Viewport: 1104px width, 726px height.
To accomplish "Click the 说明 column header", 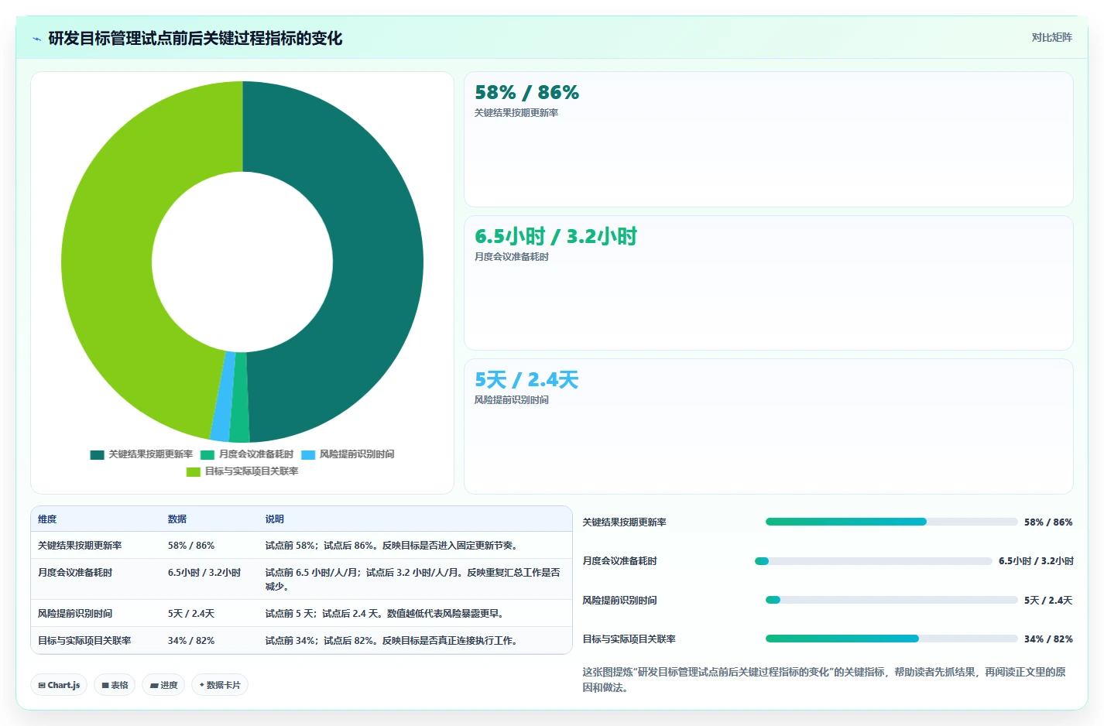I will pos(275,519).
